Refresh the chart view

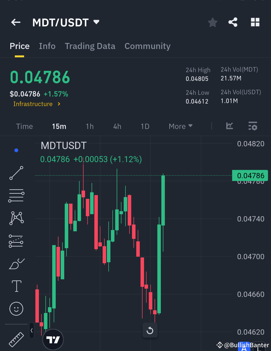tap(150, 330)
